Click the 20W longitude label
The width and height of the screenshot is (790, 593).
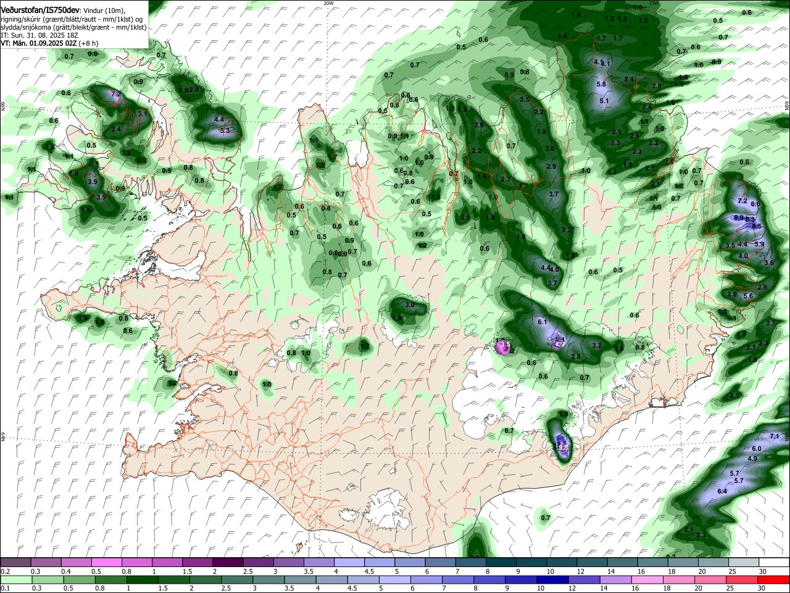point(328,3)
